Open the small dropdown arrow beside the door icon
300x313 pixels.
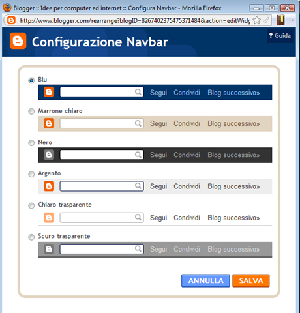pyautogui.click(x=293, y=20)
